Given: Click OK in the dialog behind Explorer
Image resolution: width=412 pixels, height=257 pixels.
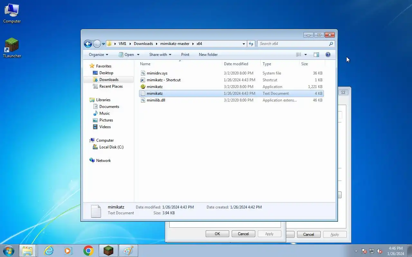Looking at the screenshot, I should coord(217,234).
